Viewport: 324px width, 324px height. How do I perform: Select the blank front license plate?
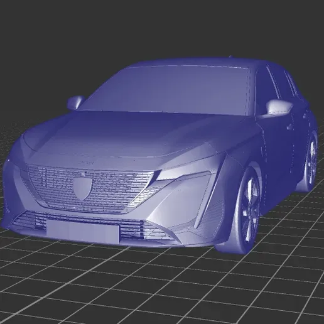pos(83,232)
